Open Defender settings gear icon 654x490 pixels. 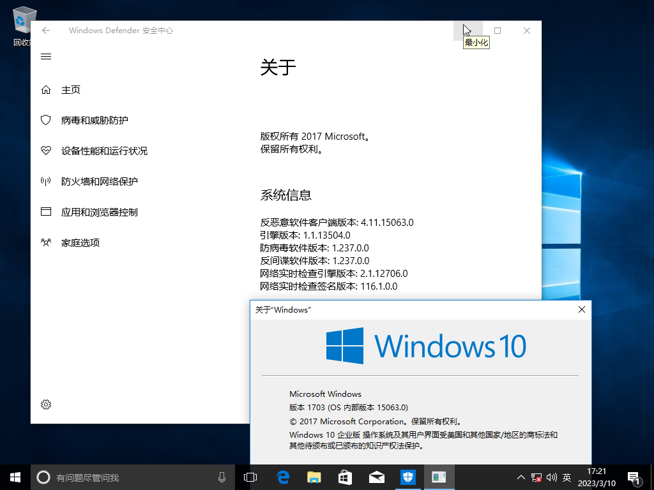point(46,404)
